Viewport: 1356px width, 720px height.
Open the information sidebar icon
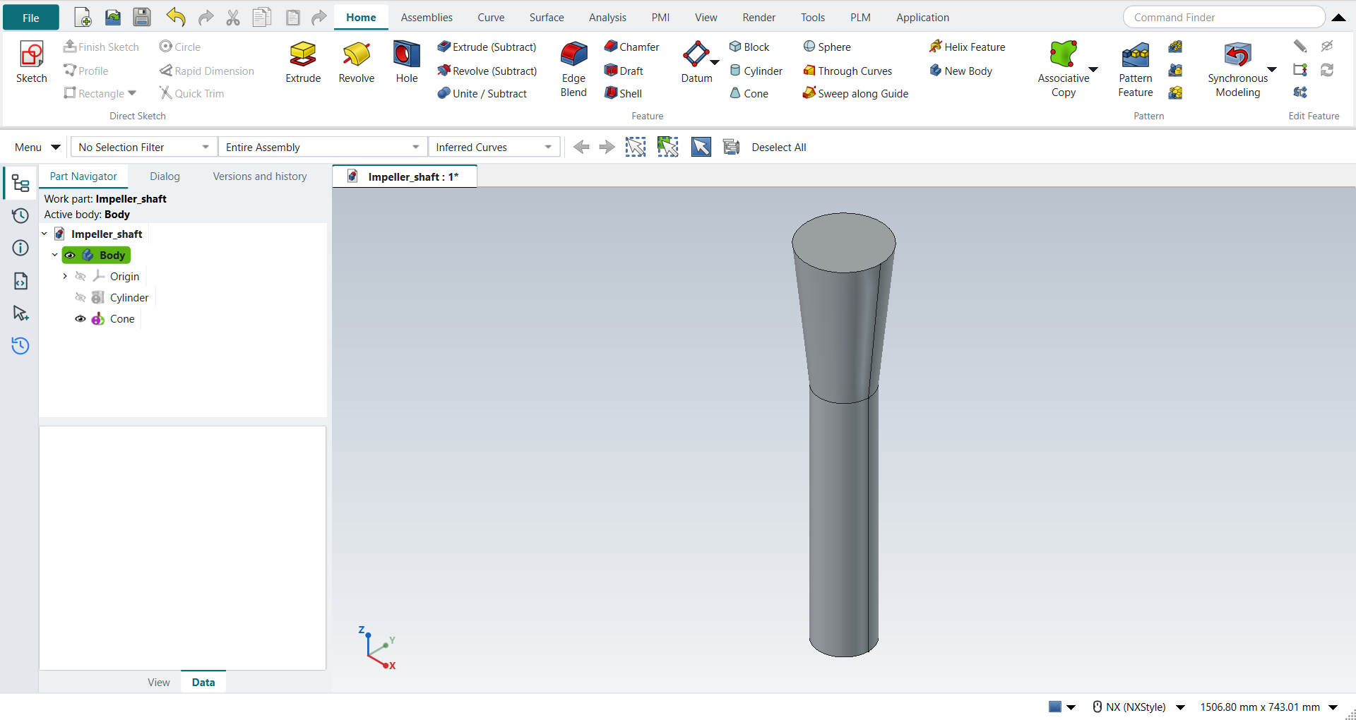pyautogui.click(x=20, y=248)
